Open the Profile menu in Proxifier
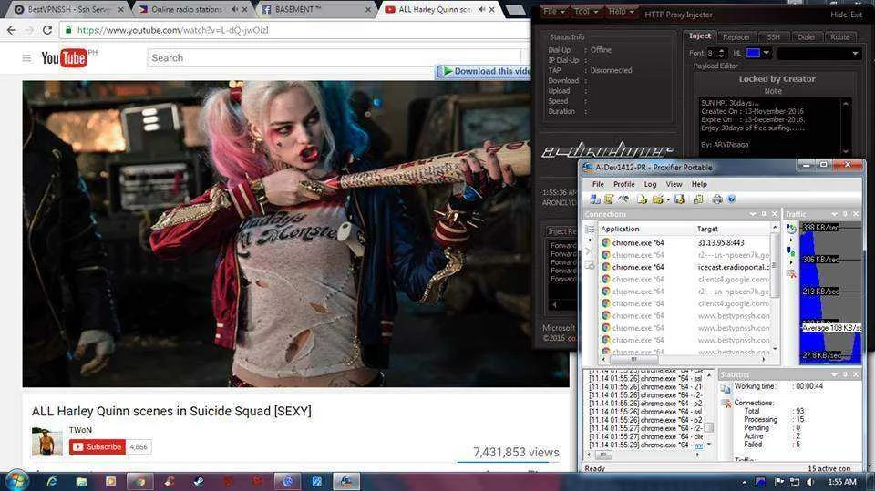The width and height of the screenshot is (875, 491). (x=623, y=184)
